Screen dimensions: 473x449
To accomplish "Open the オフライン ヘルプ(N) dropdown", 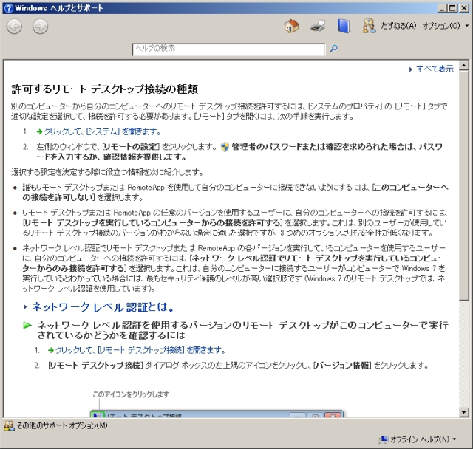I will [x=423, y=439].
